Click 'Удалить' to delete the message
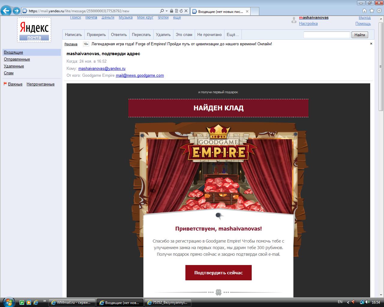 [x=163, y=34]
